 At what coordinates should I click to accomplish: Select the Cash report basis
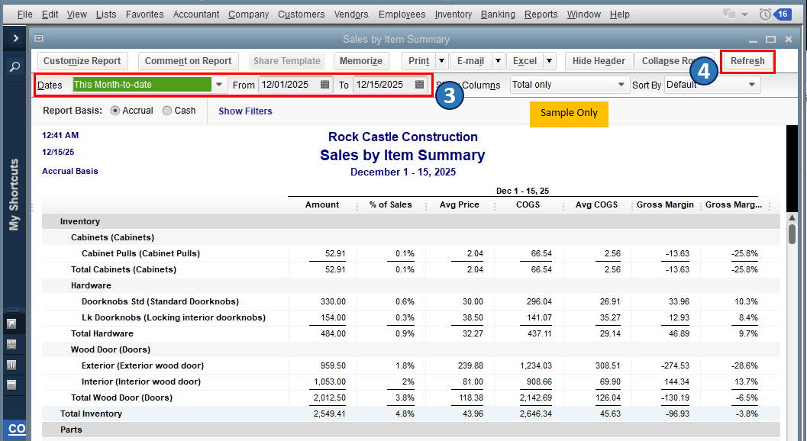[x=166, y=111]
